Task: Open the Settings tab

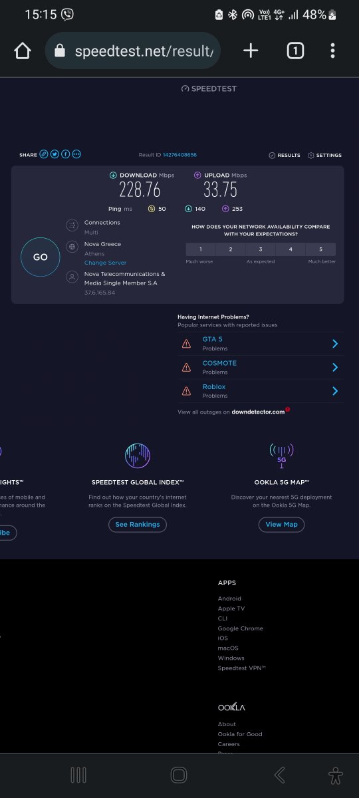Action: pos(324,155)
